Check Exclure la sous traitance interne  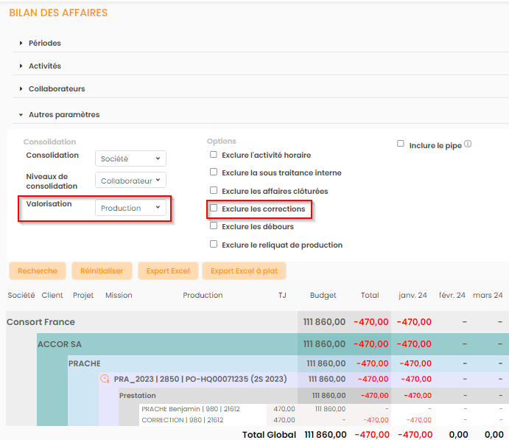coord(214,172)
